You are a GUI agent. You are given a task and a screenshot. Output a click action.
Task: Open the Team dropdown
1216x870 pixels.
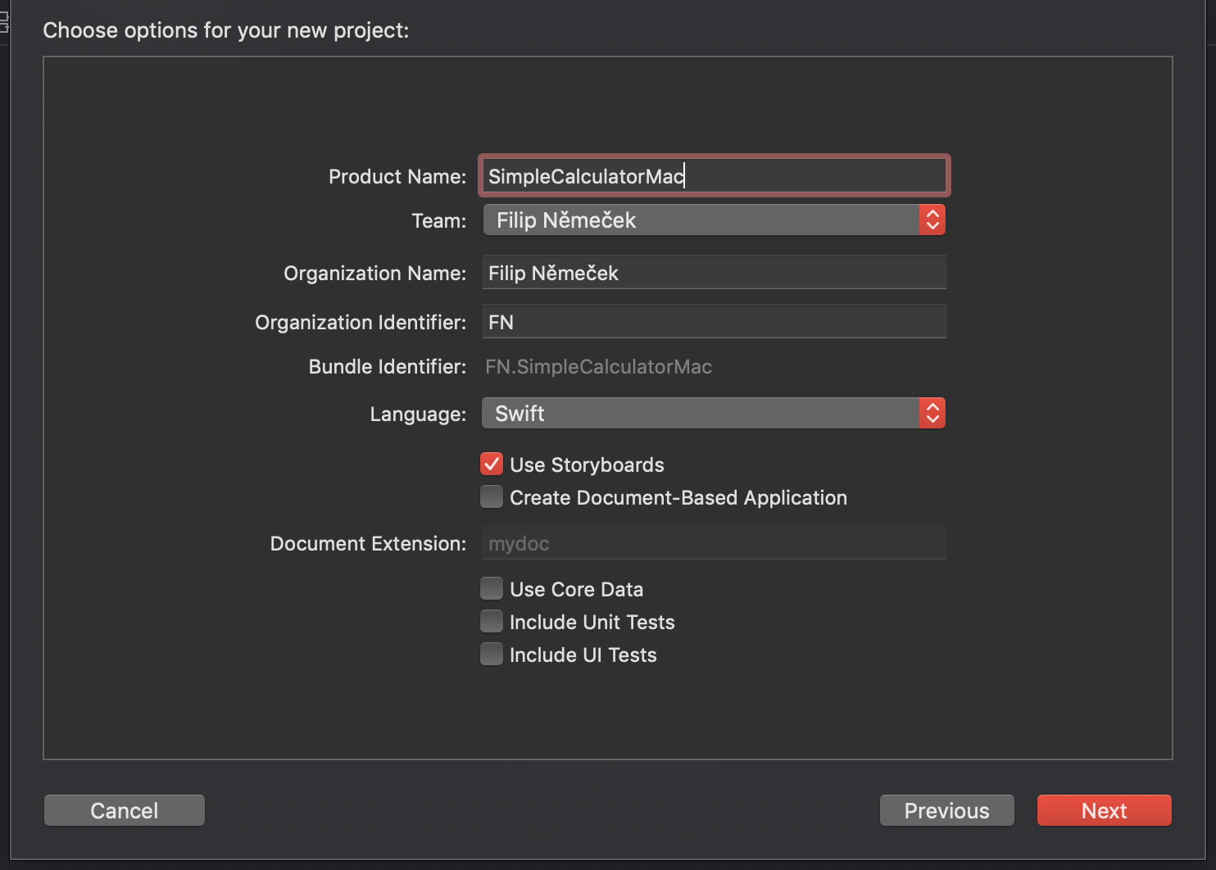[x=705, y=220]
